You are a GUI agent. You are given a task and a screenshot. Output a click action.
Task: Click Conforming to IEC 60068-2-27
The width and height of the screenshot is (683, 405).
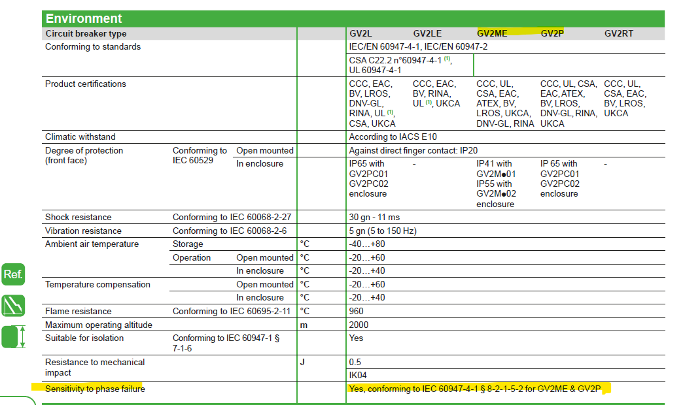[232, 217]
